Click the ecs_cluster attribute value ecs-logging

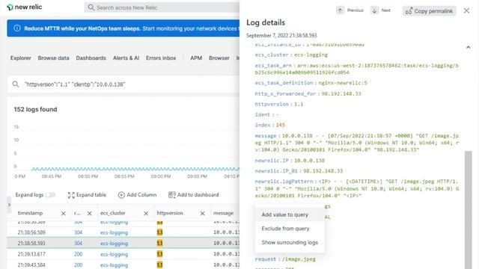(311, 55)
